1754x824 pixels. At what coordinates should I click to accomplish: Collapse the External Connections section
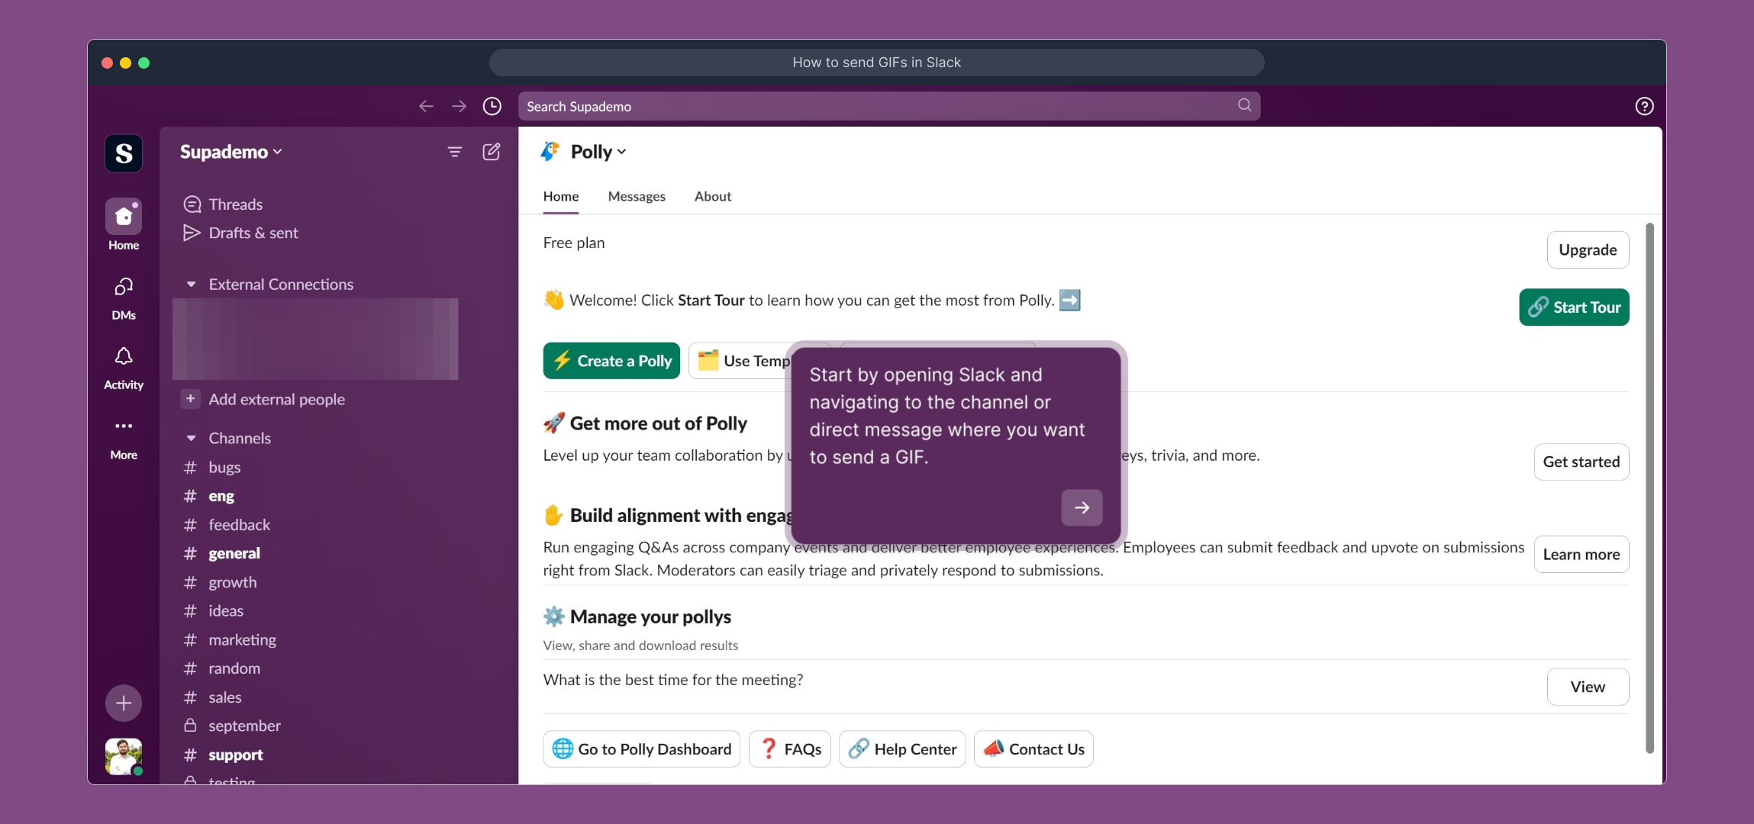pos(191,285)
